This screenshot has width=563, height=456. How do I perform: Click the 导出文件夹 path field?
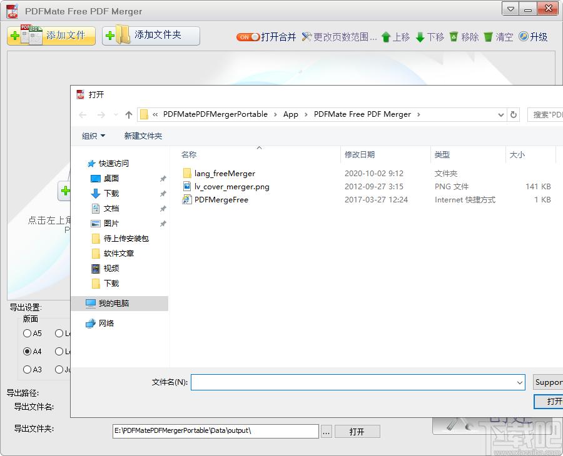coord(215,431)
